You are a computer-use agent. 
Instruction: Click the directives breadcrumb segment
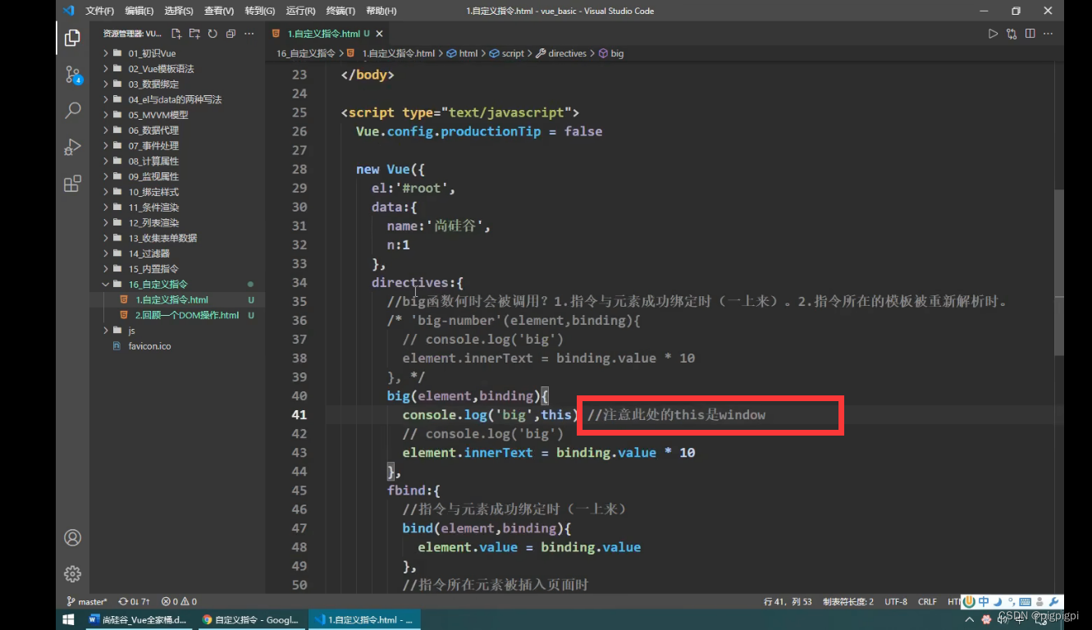pos(562,53)
